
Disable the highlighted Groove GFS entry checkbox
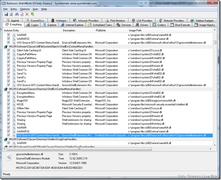click(x=9, y=135)
